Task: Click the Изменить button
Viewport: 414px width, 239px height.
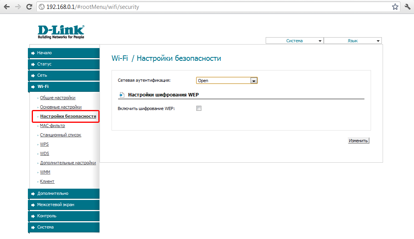Action: pyautogui.click(x=358, y=141)
